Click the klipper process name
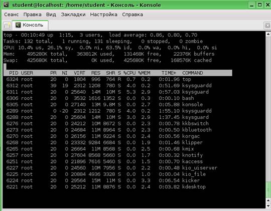The image size is (271, 211). (x=192, y=143)
